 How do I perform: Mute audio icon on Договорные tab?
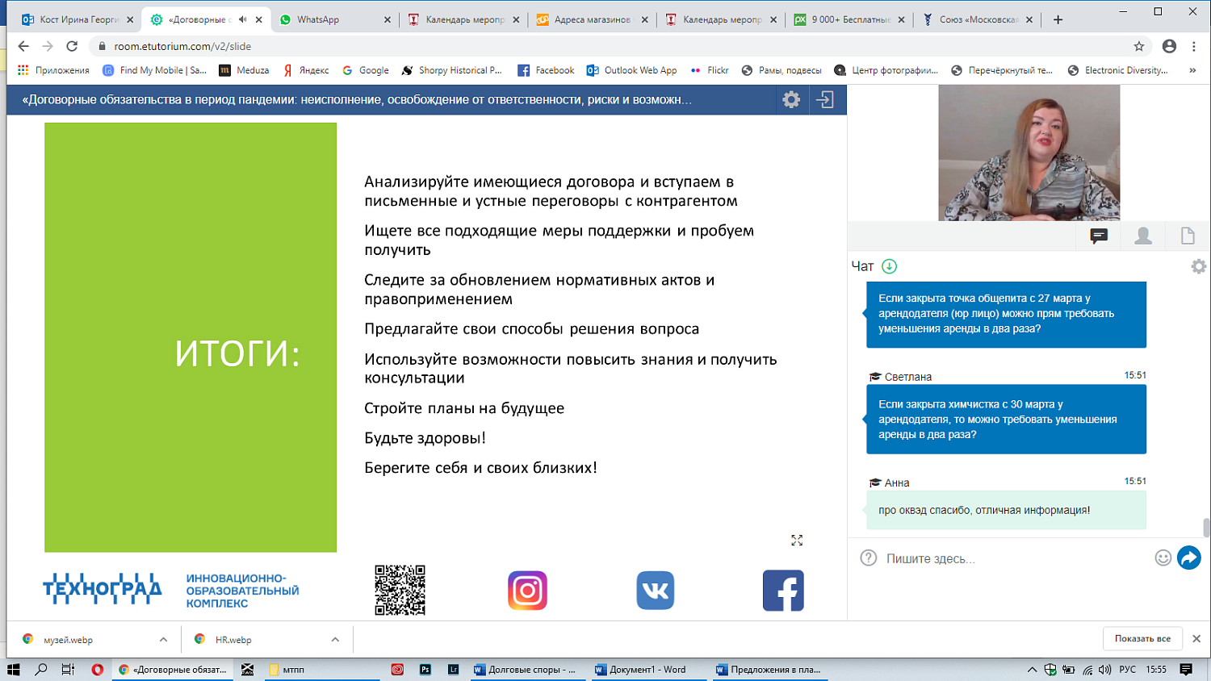click(x=242, y=19)
